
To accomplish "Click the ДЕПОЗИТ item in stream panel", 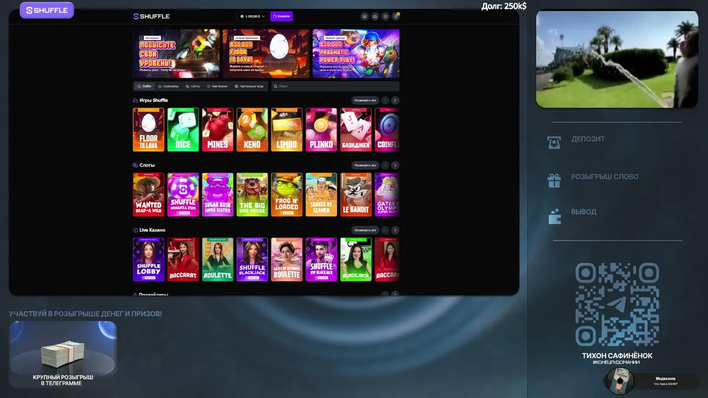I will [x=576, y=141].
